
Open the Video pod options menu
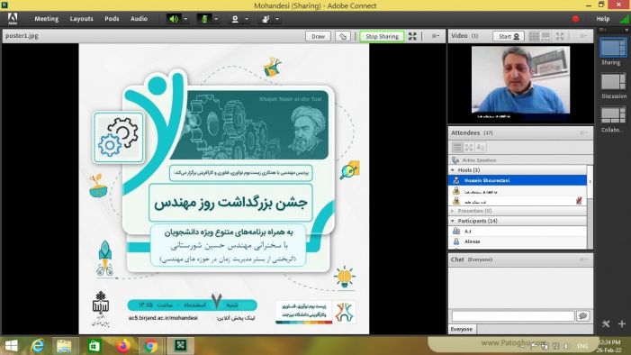pyautogui.click(x=583, y=36)
